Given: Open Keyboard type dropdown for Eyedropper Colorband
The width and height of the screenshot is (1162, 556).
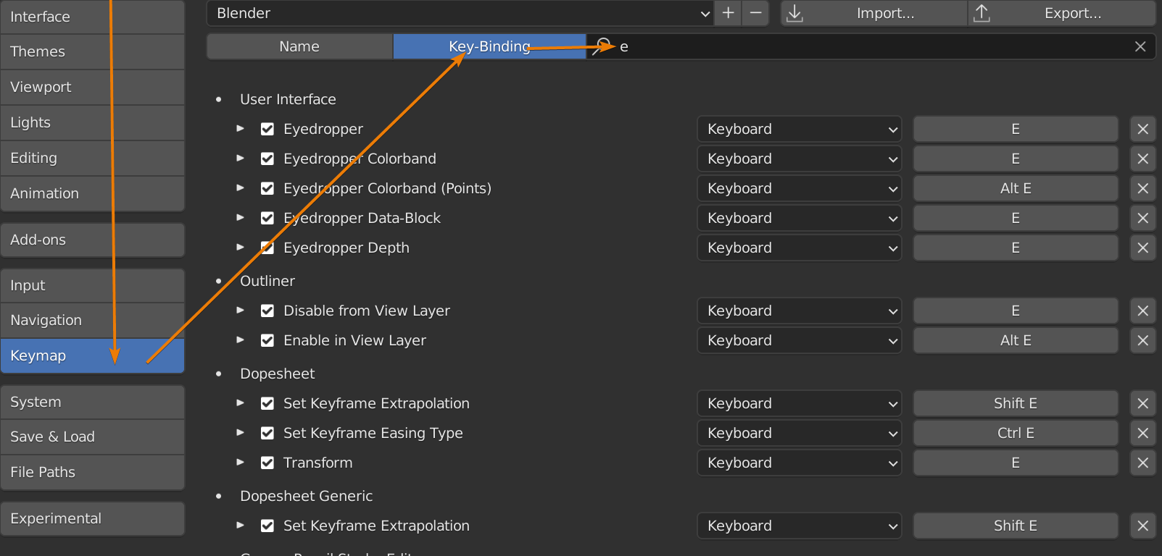Looking at the screenshot, I should 799,159.
